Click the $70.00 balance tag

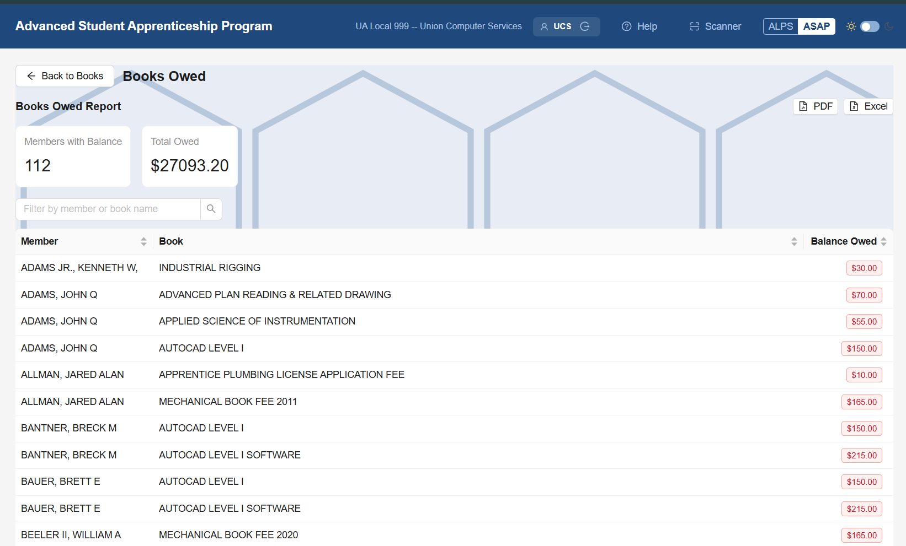864,295
